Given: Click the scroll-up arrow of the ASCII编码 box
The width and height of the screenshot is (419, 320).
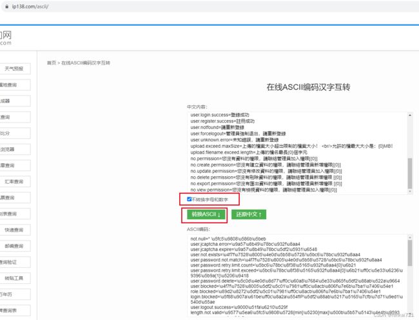Looking at the screenshot, I should 409,237.
